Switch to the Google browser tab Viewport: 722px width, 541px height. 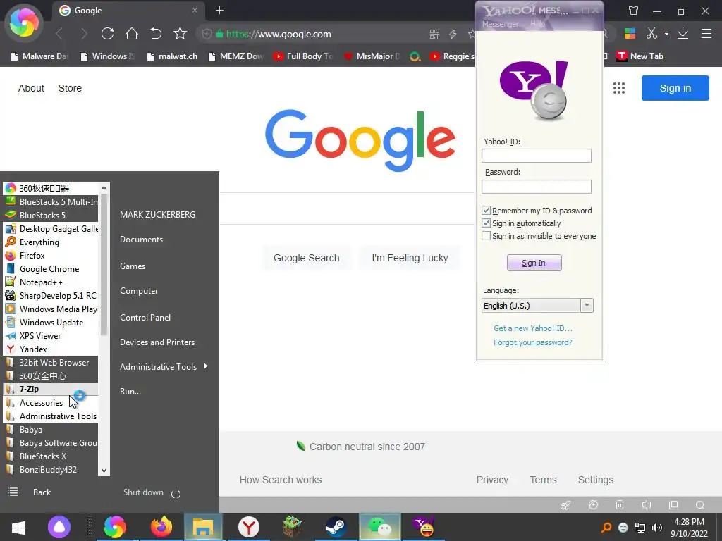point(129,11)
